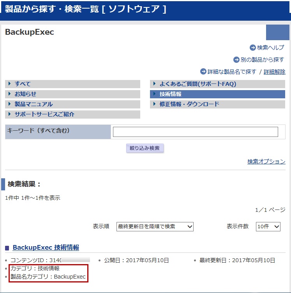Select the サポートサービスご紹介 tab

click(72, 114)
